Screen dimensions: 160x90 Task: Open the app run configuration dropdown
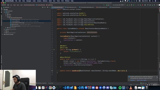point(108,5)
